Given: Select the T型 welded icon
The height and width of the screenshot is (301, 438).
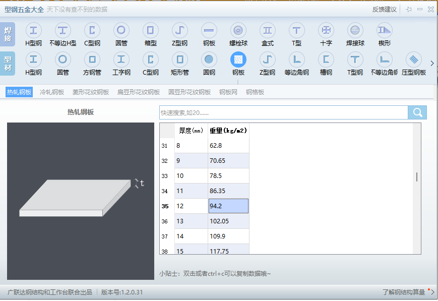Looking at the screenshot, I should tap(297, 30).
